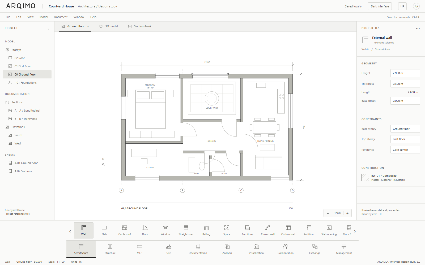Select the Curtain wall tool
Image resolution: width=425 pixels, height=265 pixels.
[288, 230]
